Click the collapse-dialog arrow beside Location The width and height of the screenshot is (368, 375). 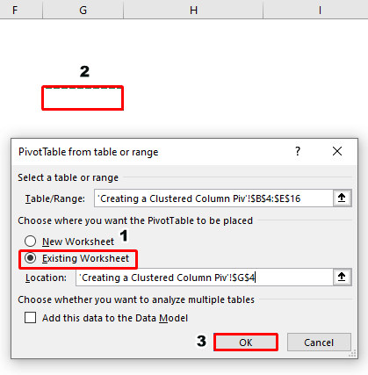[x=342, y=277]
